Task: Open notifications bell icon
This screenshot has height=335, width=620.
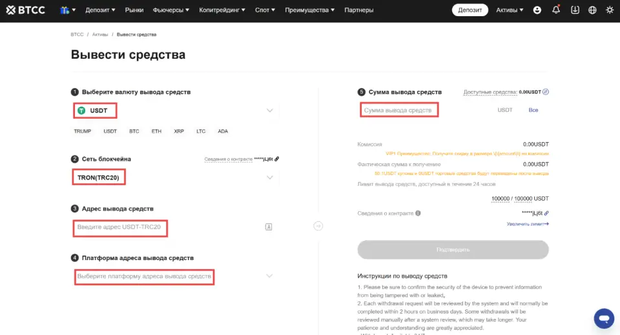Action: 556,10
